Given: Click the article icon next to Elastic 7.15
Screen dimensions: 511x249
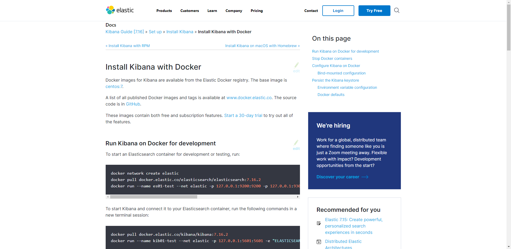Looking at the screenshot, I should coord(319,223).
